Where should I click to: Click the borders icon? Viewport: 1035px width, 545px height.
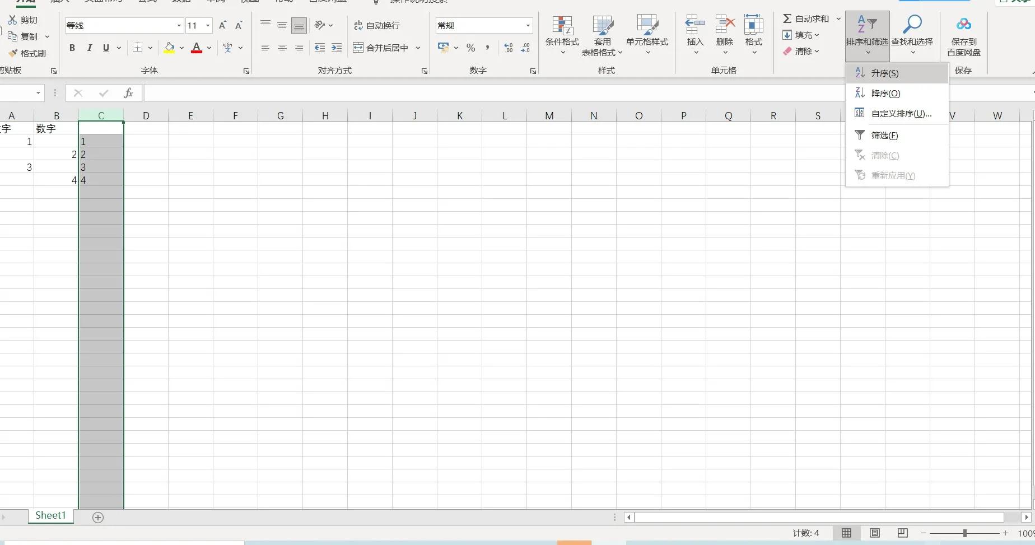[x=137, y=48]
